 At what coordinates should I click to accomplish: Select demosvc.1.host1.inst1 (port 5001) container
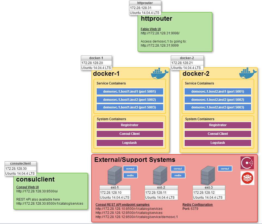tap(130, 92)
